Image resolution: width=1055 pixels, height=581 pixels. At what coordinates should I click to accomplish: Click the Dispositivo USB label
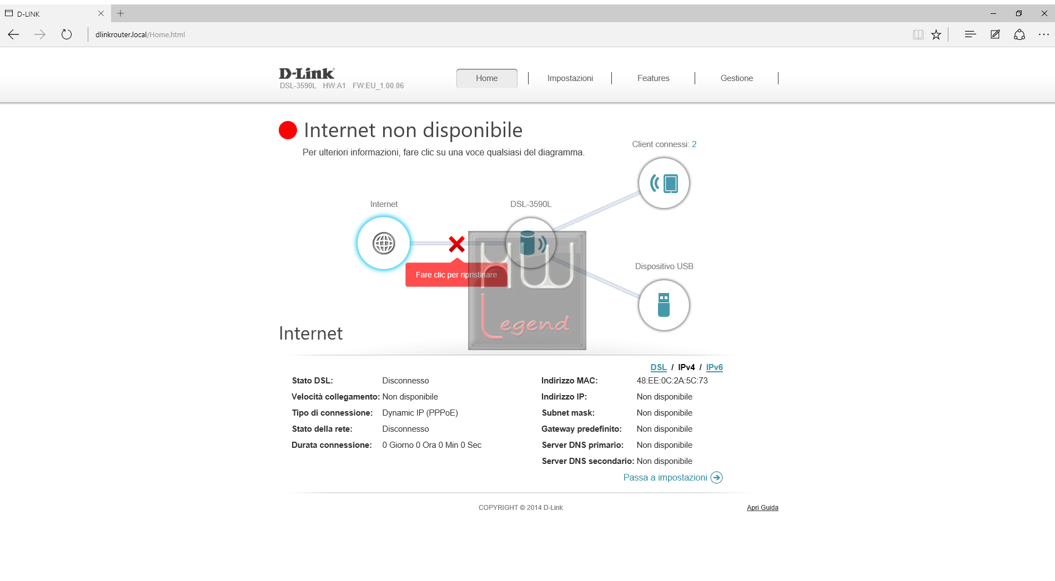664,266
